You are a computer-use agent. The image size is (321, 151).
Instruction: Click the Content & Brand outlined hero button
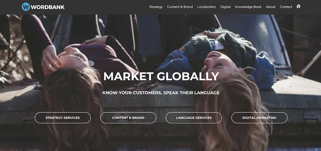click(x=128, y=118)
